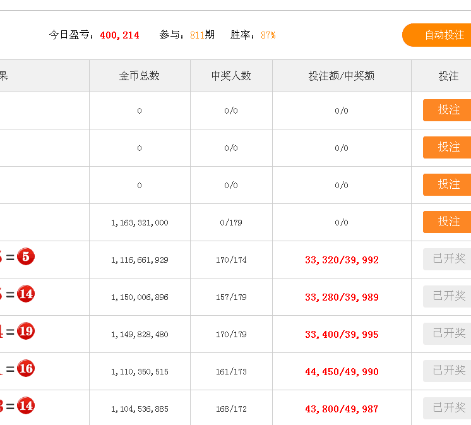Click 已开奖 in the 33,280/39,989 row
Viewport: 471px width, 425px height.
tap(448, 296)
